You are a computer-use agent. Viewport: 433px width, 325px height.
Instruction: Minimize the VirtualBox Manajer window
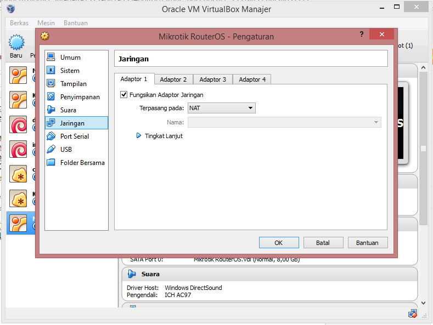tap(382, 8)
